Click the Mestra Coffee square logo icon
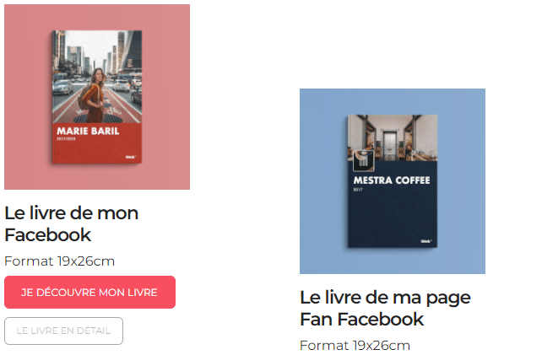Screen dimensions: 542x355 pyautogui.click(x=363, y=161)
